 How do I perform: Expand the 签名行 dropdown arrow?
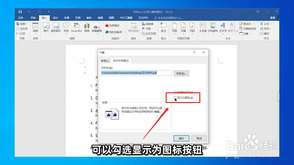254,24
